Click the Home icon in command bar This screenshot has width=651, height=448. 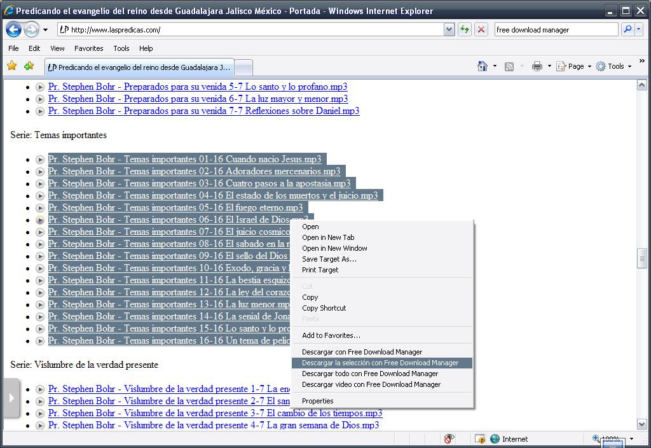483,66
